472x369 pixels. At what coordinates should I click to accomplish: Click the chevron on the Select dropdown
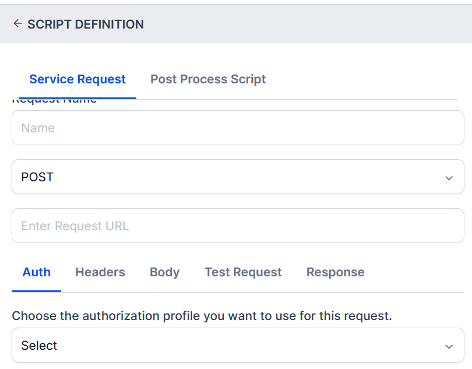(449, 346)
